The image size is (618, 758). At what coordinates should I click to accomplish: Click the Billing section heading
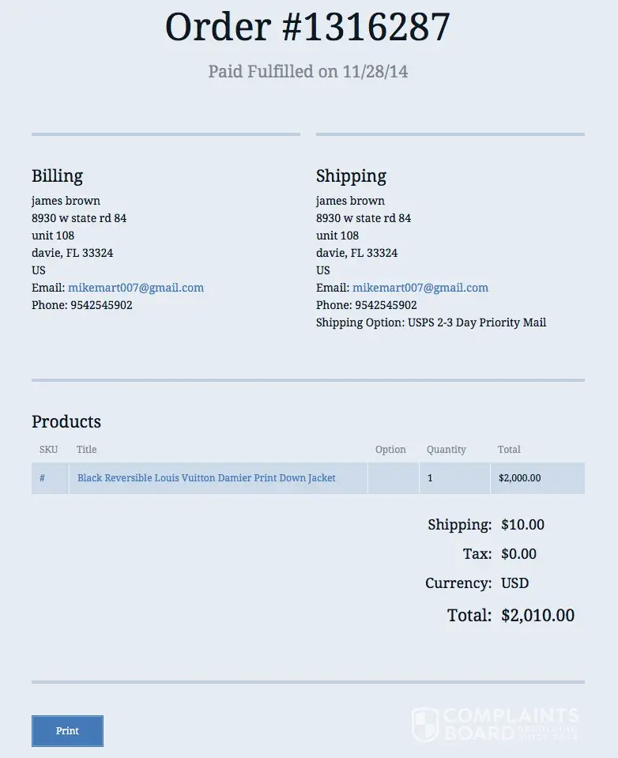tap(57, 175)
